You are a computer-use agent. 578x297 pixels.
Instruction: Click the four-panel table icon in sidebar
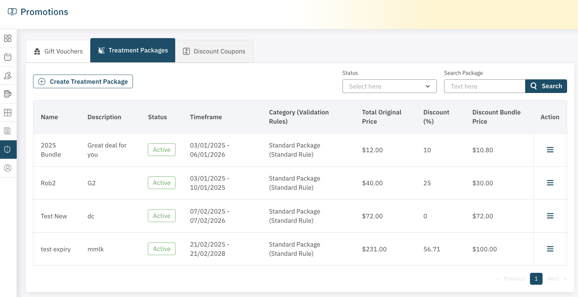[7, 112]
